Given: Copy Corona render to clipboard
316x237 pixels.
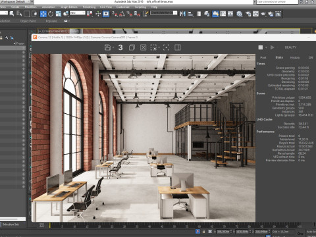Looking at the screenshot, I should coord(132,47).
